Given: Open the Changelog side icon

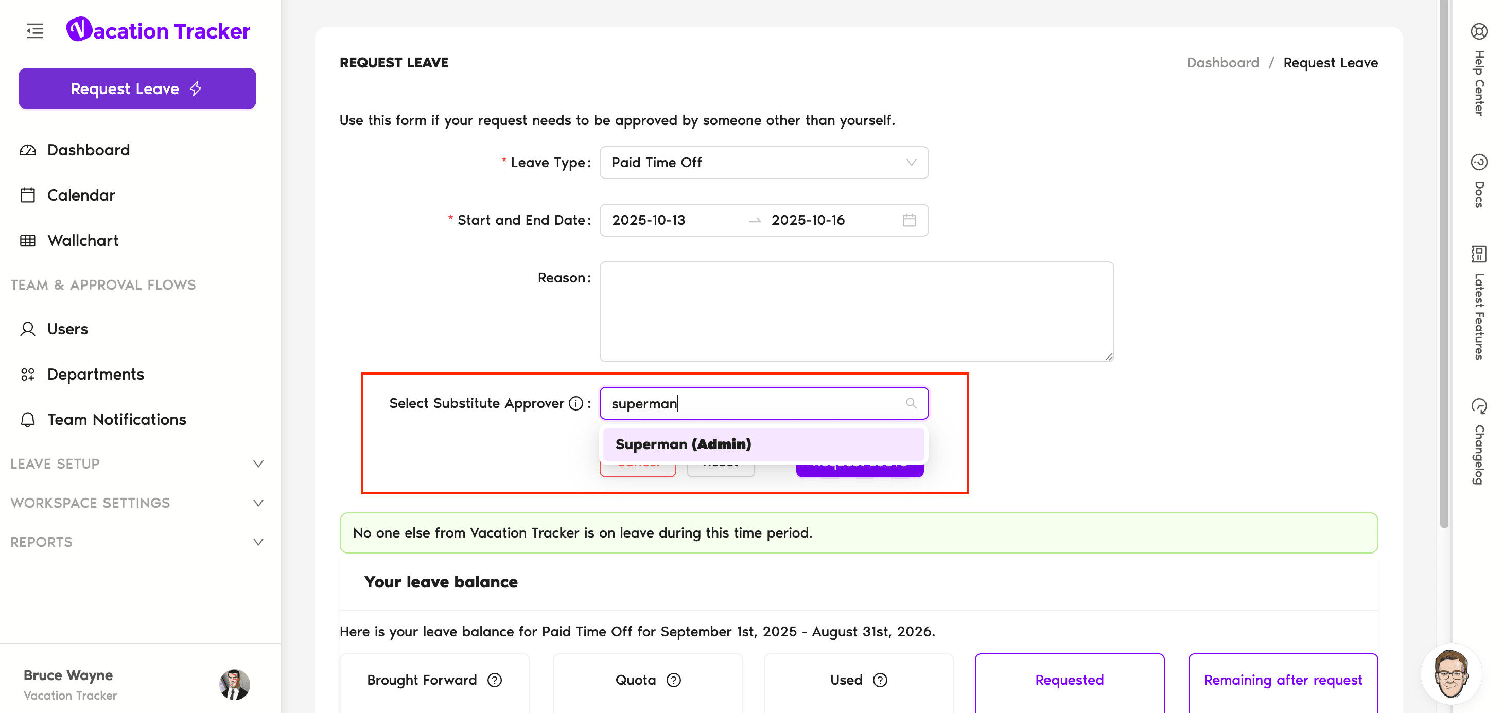Looking at the screenshot, I should pyautogui.click(x=1478, y=406).
